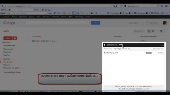
Task: Click the Google logo
Action: (x=9, y=23)
